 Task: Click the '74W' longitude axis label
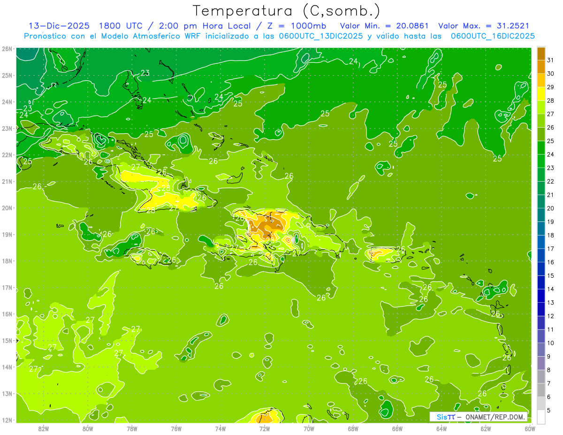tap(221, 428)
